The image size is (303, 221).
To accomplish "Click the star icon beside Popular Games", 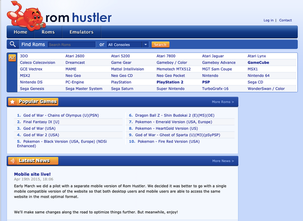I will (13, 102).
